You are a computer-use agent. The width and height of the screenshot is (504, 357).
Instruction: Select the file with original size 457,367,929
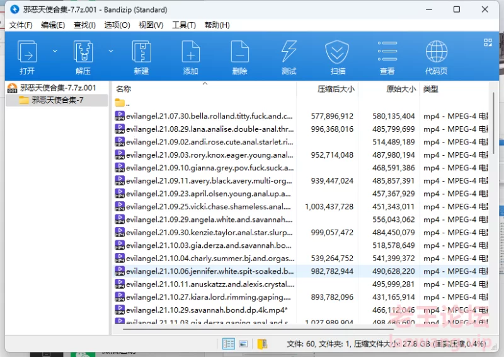[x=301, y=194]
